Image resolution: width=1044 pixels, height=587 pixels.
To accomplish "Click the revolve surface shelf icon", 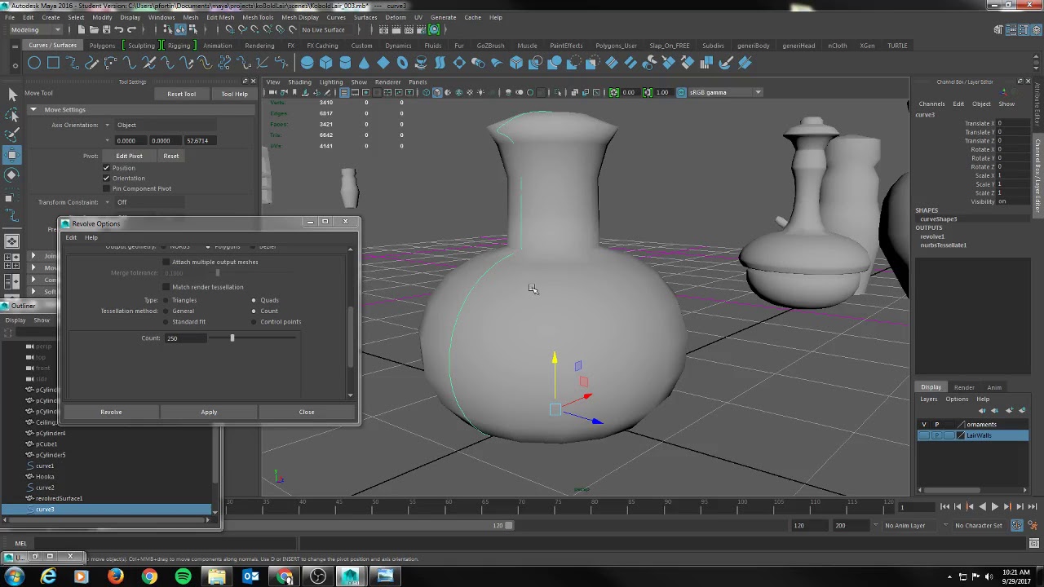I will click(x=421, y=63).
